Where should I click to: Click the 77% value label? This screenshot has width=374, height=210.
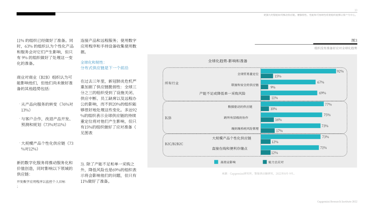(328, 105)
